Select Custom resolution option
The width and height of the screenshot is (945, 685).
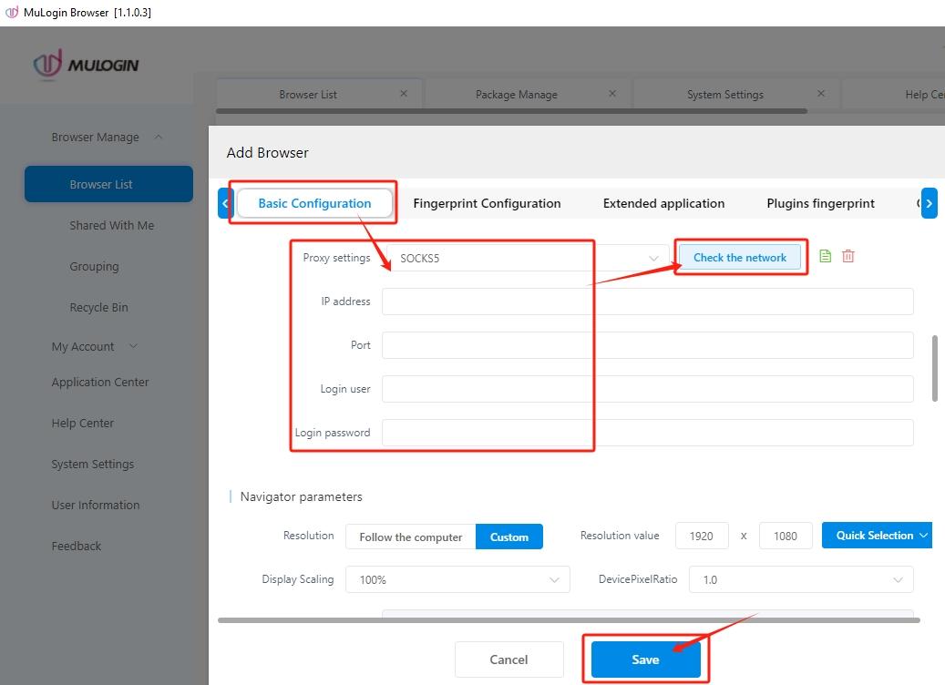pos(508,537)
